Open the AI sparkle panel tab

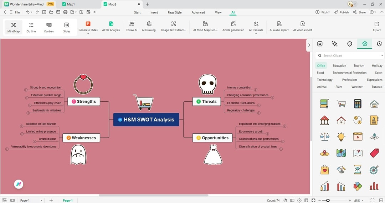coord(335,44)
